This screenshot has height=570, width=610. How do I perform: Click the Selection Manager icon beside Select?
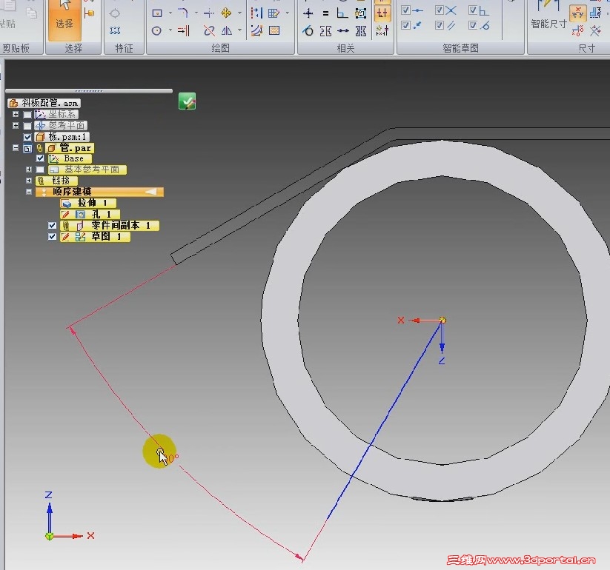(90, 14)
